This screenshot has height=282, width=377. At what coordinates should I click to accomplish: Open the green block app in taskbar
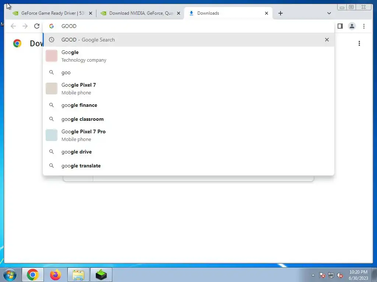[x=101, y=275]
